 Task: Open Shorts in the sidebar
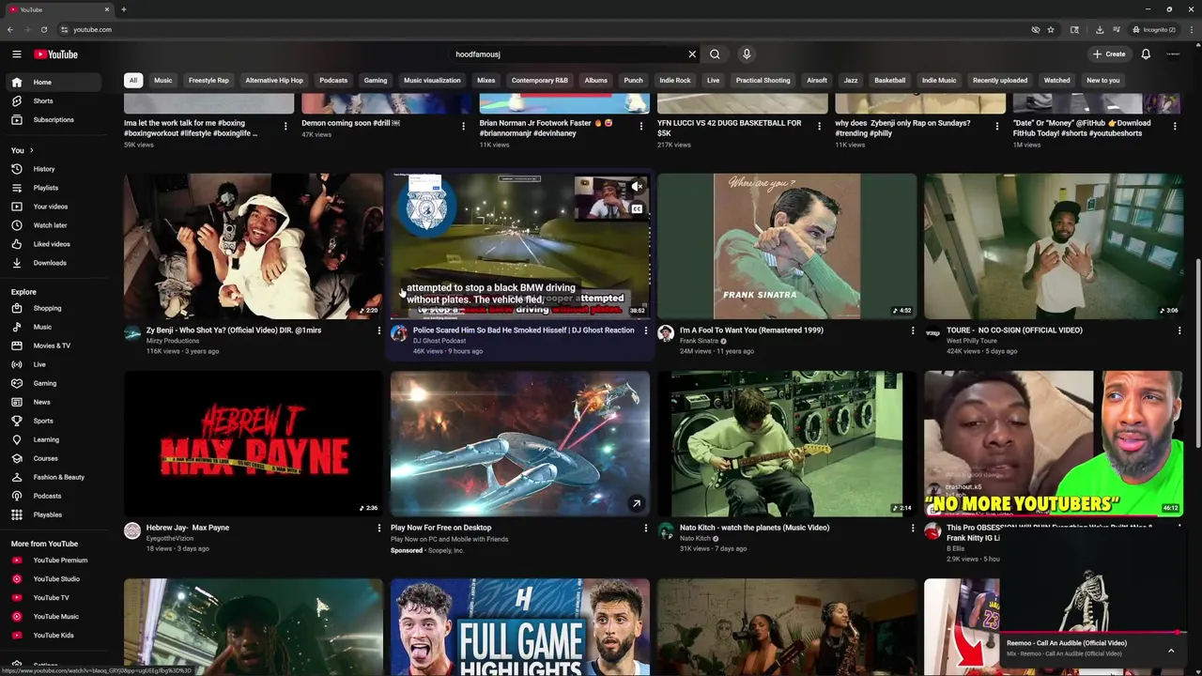(43, 100)
